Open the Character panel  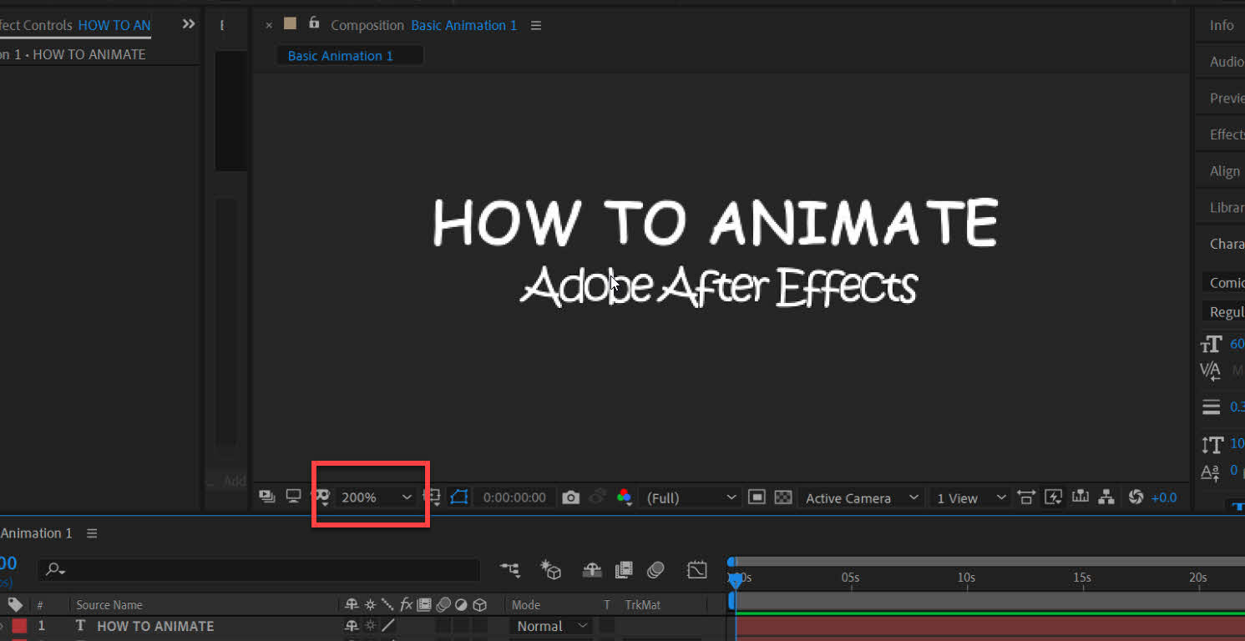point(1227,244)
